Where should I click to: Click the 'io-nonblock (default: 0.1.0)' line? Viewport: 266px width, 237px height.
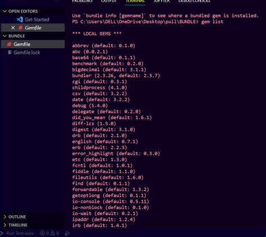point(111,207)
